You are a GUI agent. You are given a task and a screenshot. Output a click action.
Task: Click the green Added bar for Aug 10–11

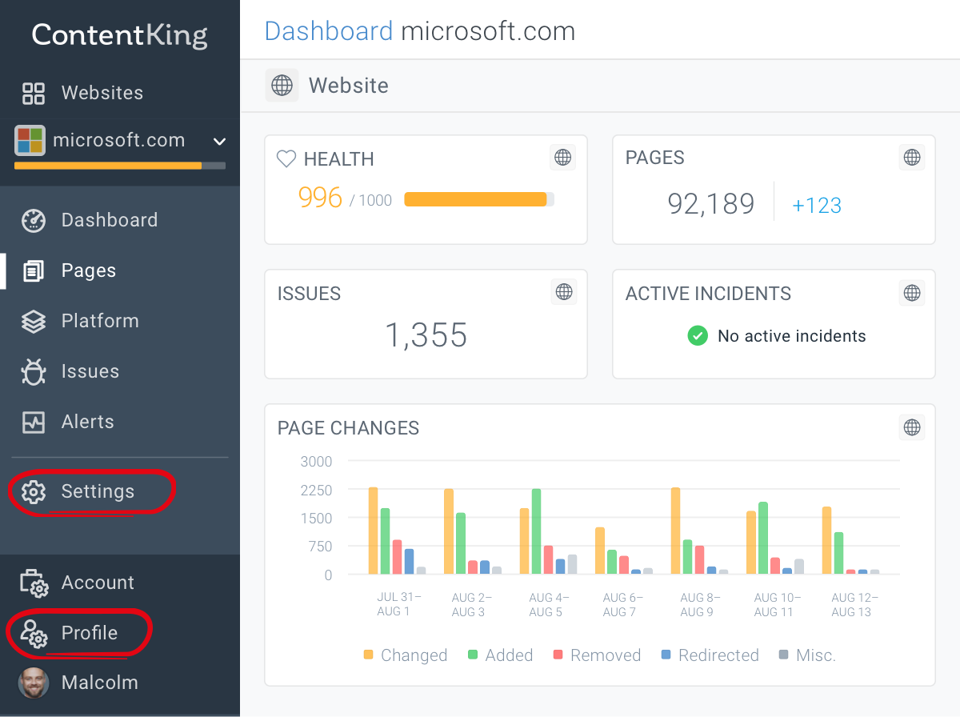click(x=763, y=538)
